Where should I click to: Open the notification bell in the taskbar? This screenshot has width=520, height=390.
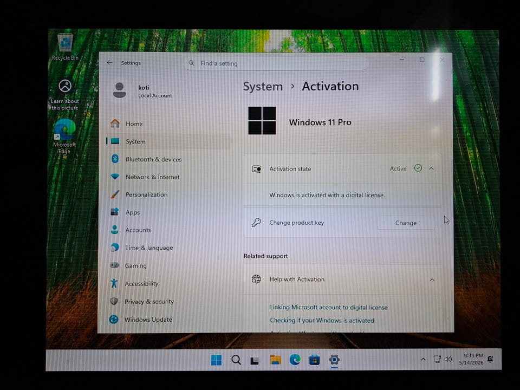[x=491, y=359]
